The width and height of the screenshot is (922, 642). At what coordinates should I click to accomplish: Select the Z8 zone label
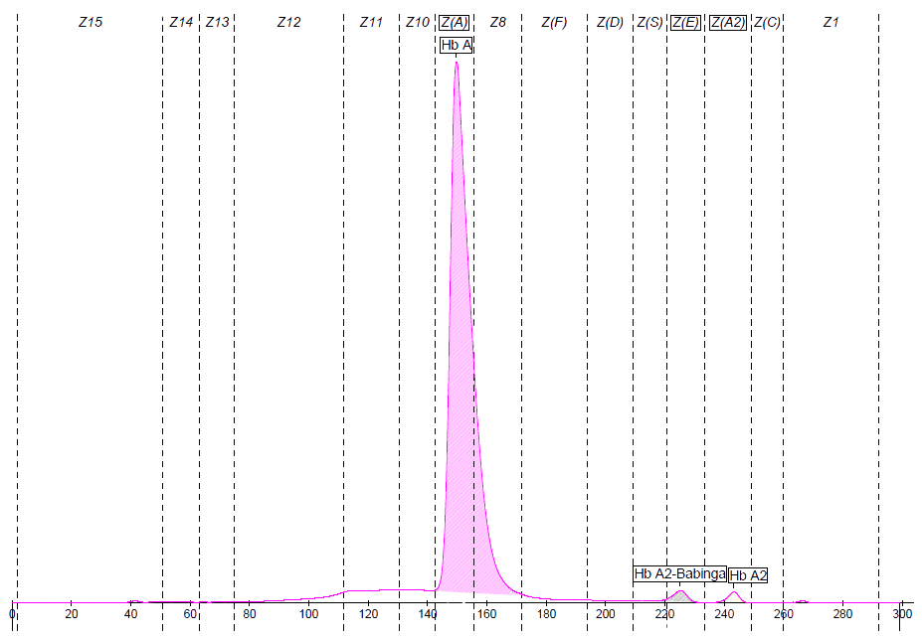(x=499, y=22)
